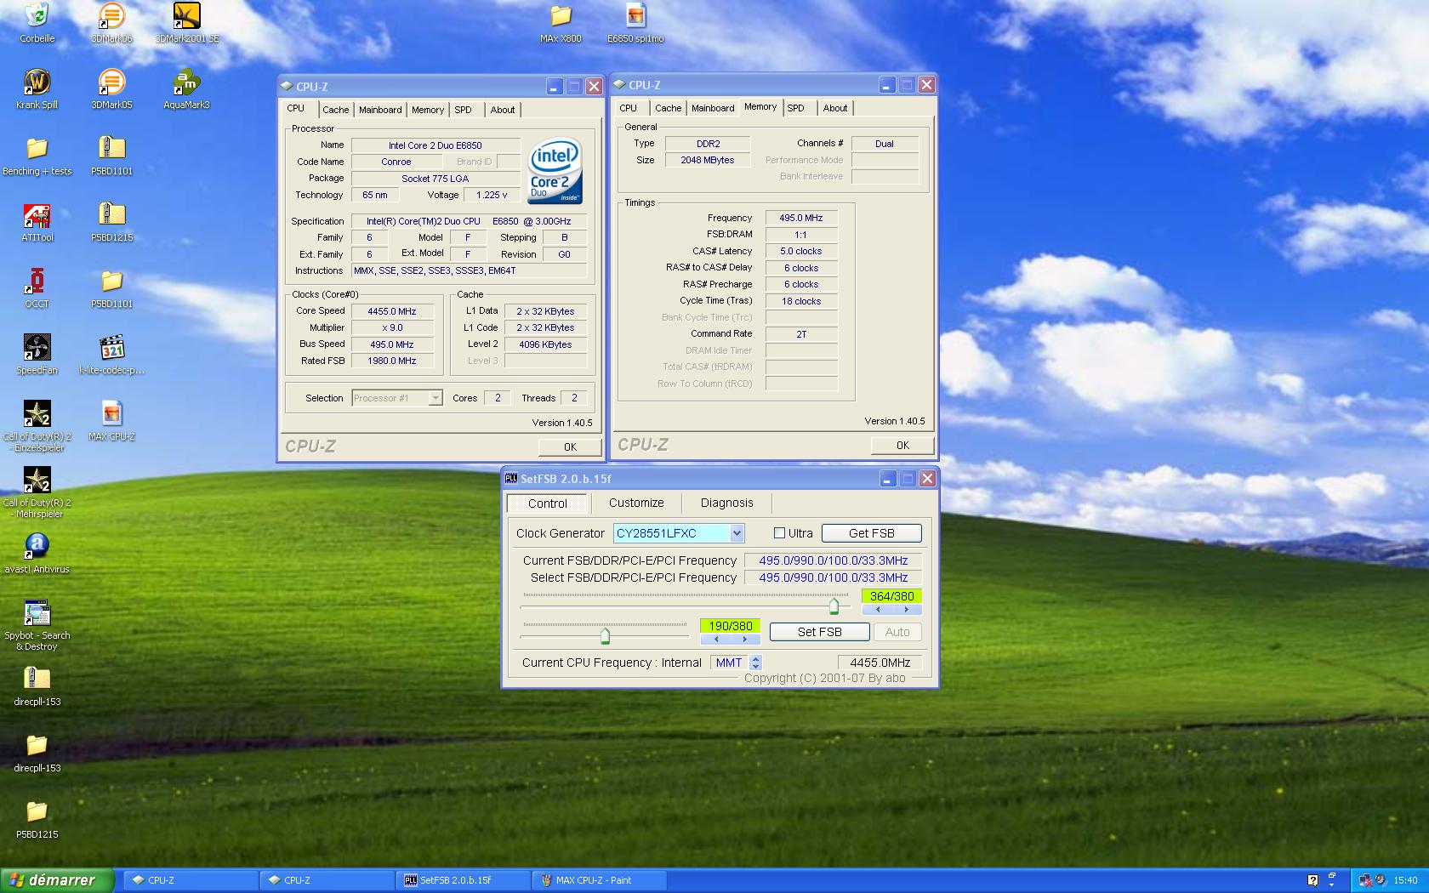Open Call of Duty 2 Einzelspieler shortcut
This screenshot has width=1429, height=893.
tap(37, 413)
